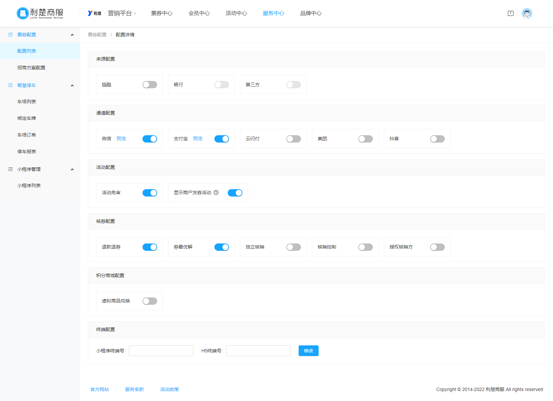Open 车场列表 in the sidebar
Screen dimensions: 553x401
[x=40, y=102]
